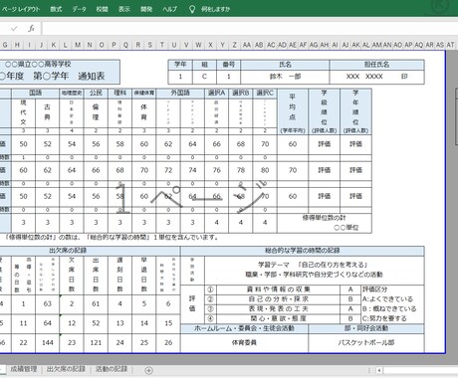Viewport: 458px width, 378px height.
Task: Select the 選択A header cell
Action: (x=216, y=93)
